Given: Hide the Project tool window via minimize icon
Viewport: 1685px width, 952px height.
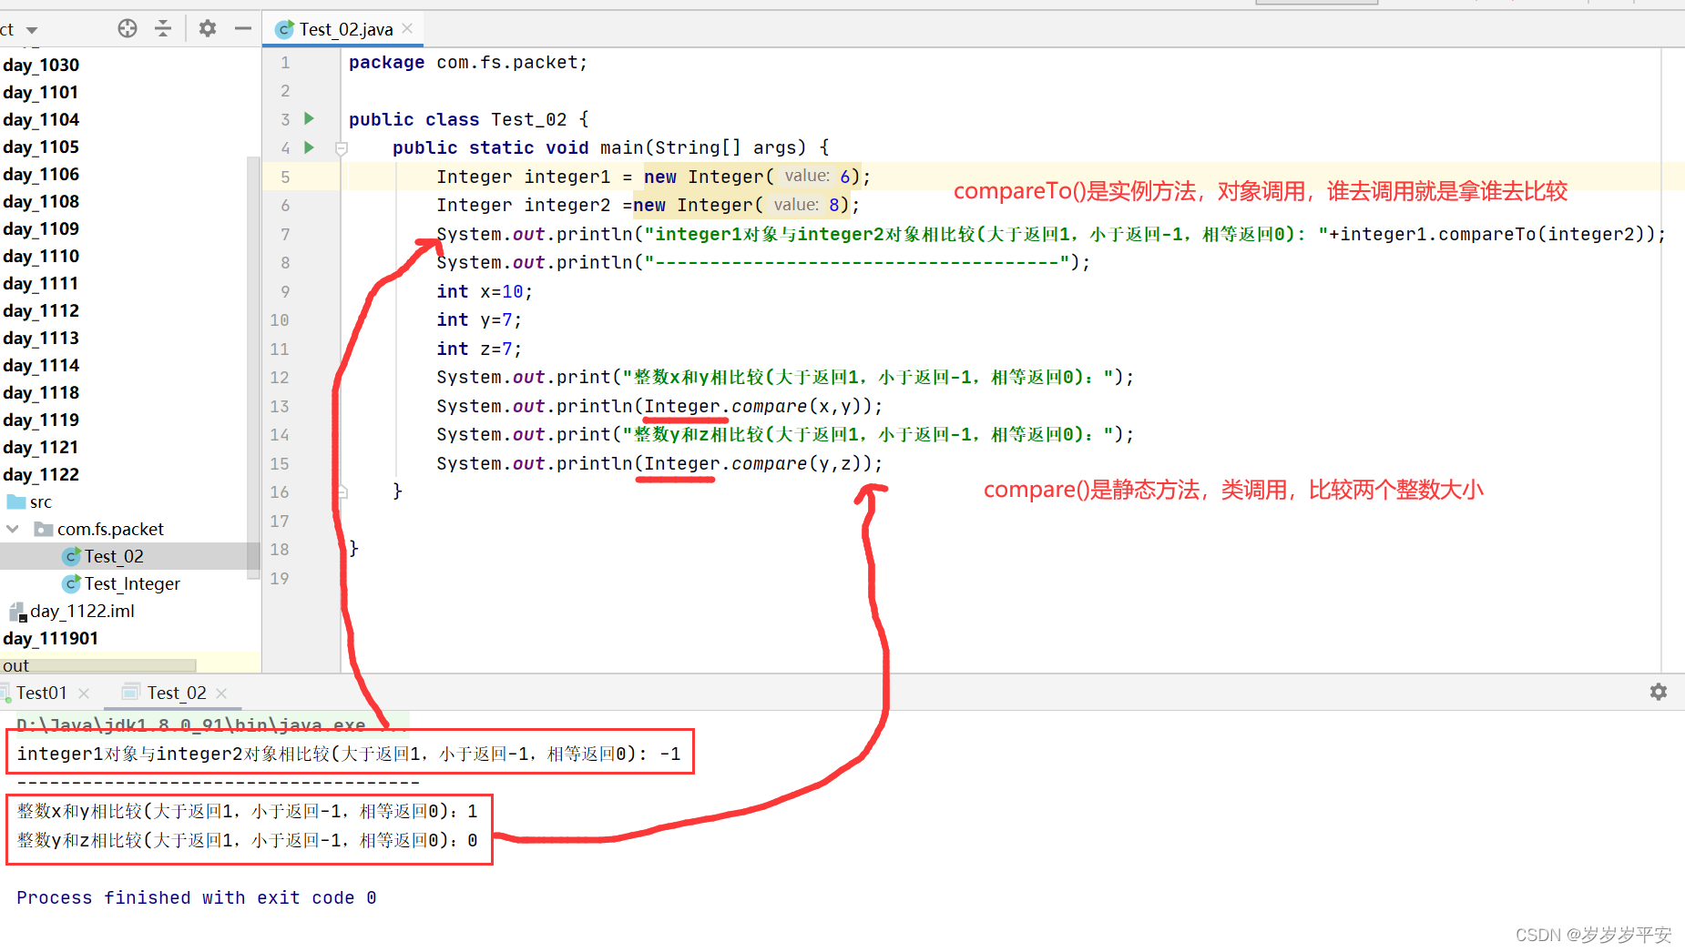Looking at the screenshot, I should point(242,28).
